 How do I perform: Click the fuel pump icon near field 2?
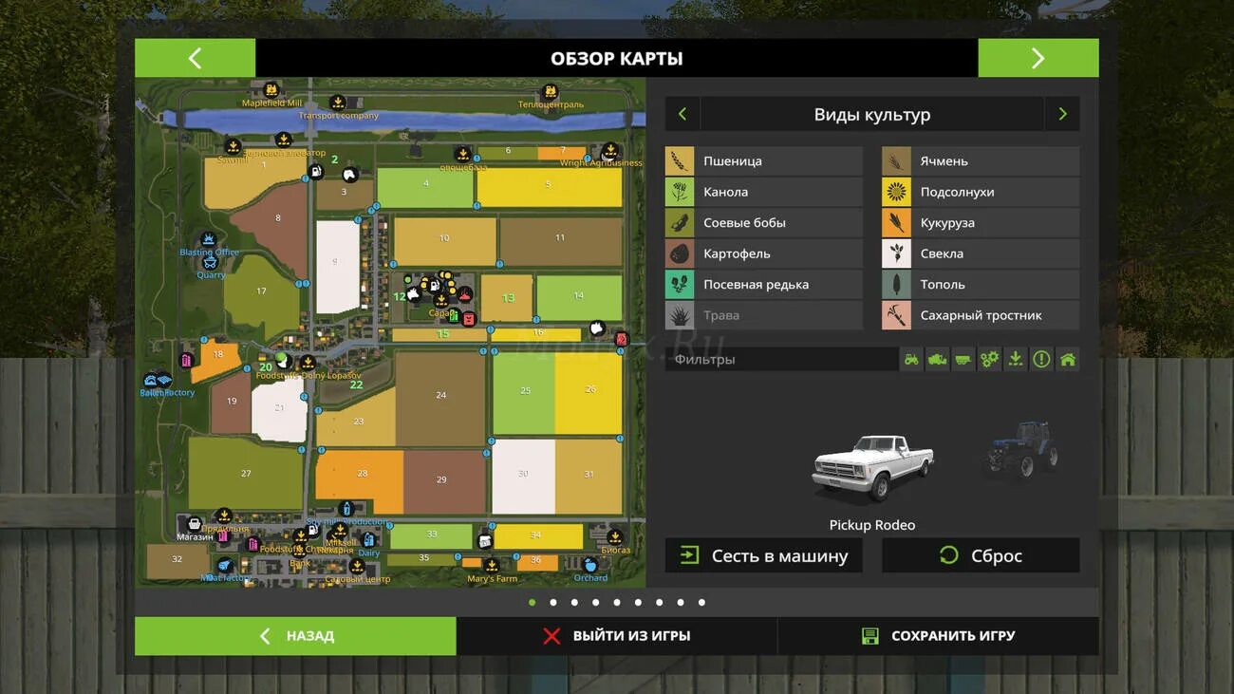pyautogui.click(x=315, y=171)
